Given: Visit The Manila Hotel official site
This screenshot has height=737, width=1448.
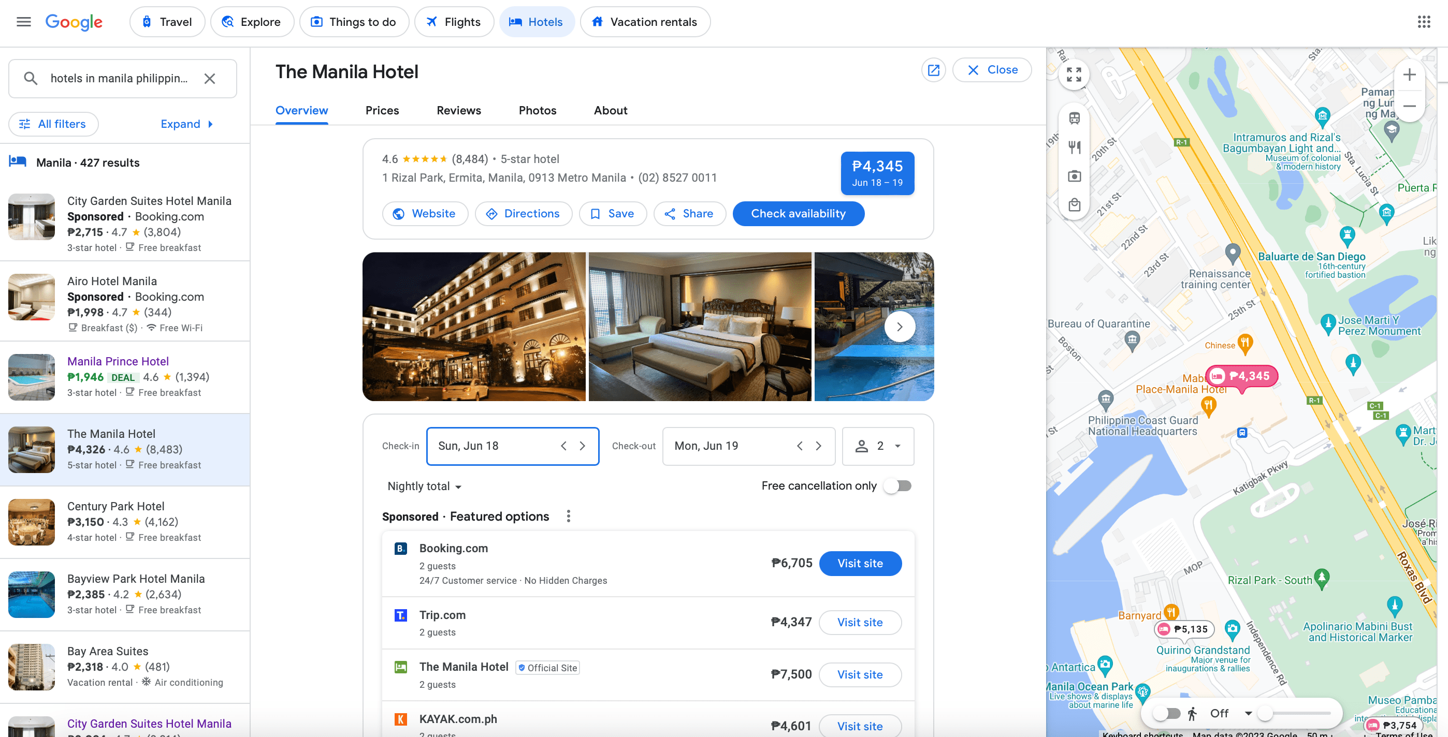Looking at the screenshot, I should click(x=860, y=675).
